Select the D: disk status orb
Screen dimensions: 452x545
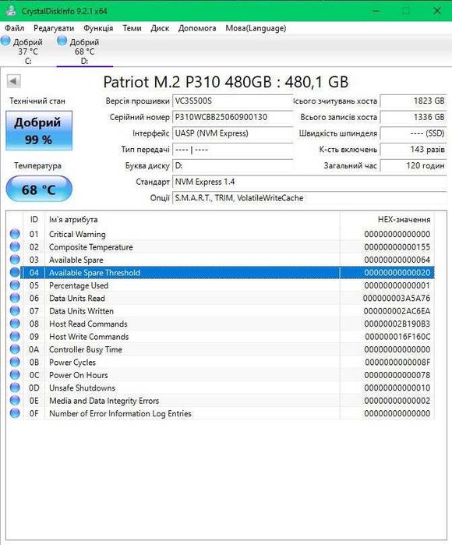62,41
